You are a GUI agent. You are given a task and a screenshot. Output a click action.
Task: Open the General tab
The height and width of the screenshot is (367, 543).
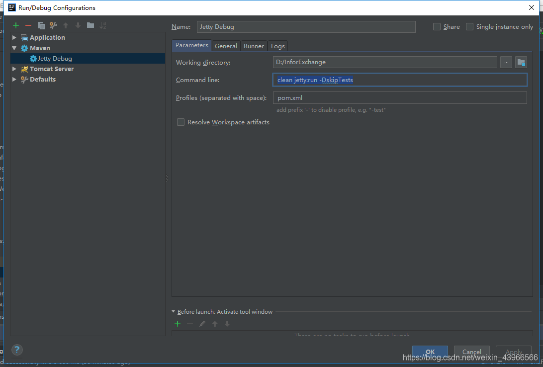coord(226,46)
